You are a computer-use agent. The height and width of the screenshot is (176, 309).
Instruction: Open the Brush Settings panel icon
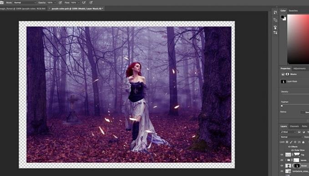tap(275, 27)
